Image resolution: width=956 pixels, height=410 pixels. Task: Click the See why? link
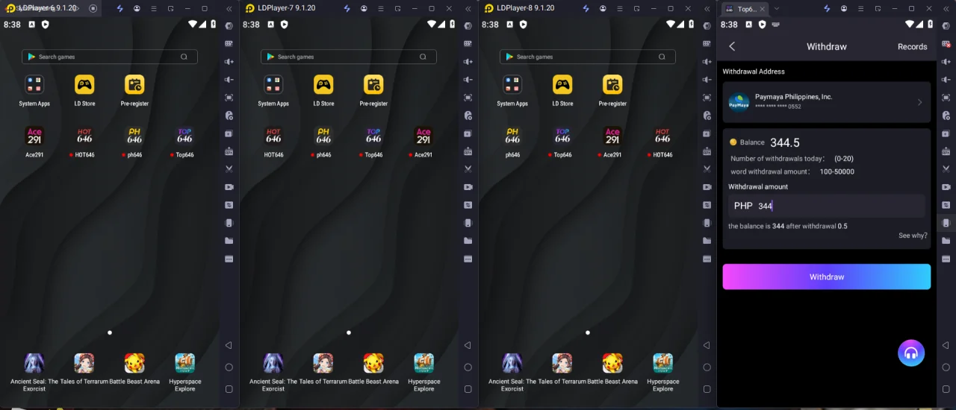(x=913, y=236)
